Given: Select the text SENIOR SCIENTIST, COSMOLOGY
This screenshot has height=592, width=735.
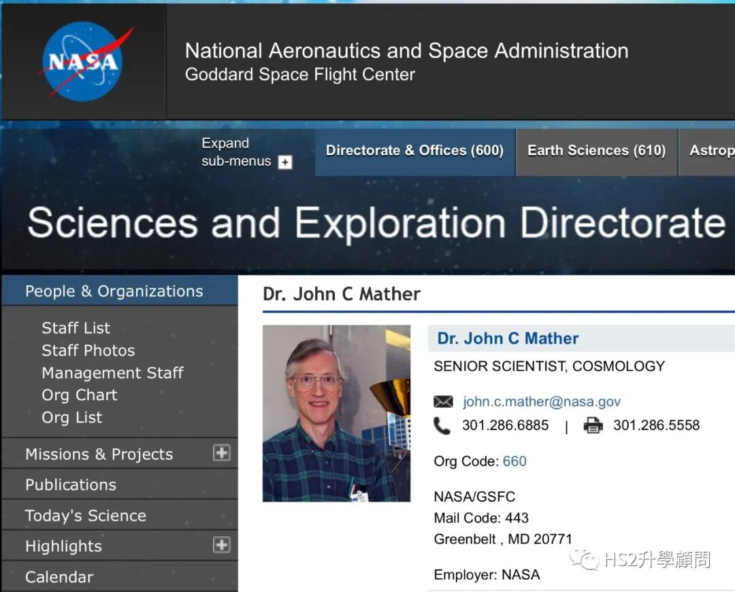Looking at the screenshot, I should click(x=549, y=366).
